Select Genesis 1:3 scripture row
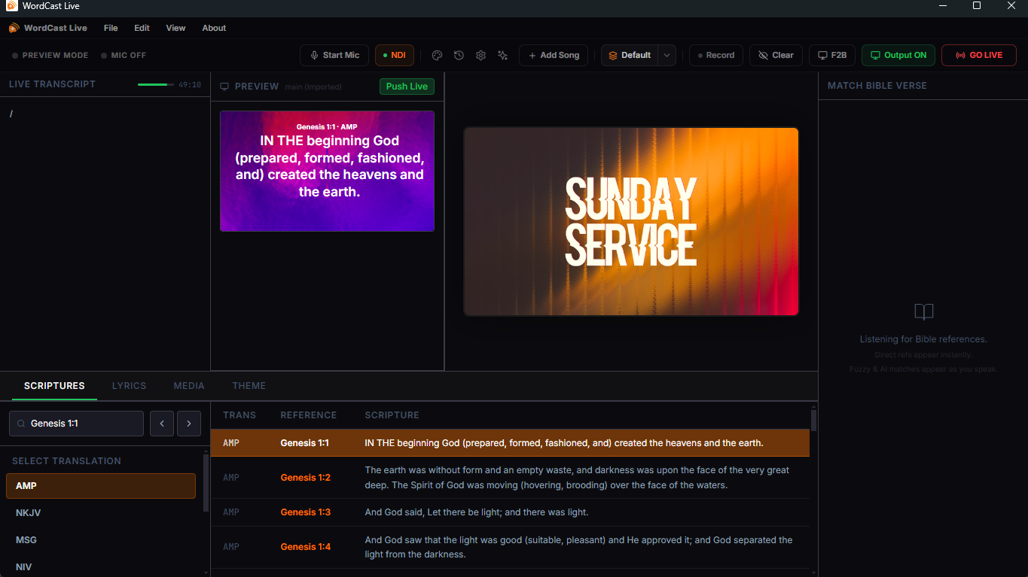This screenshot has height=577, width=1028. coord(510,512)
